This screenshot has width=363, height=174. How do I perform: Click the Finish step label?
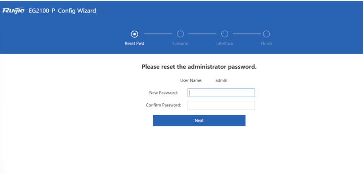tap(266, 43)
